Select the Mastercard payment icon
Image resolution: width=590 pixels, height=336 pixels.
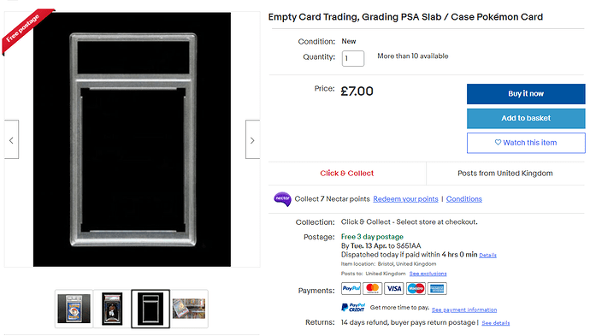[x=373, y=289]
